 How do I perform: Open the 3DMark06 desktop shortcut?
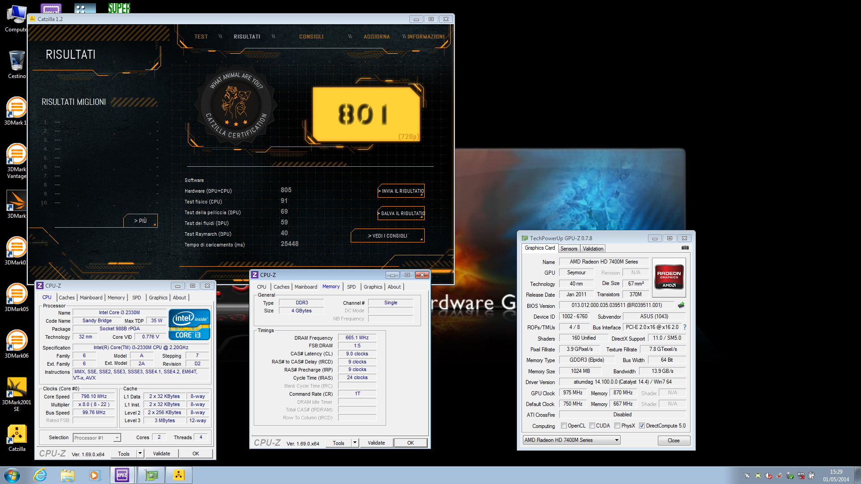pyautogui.click(x=17, y=344)
